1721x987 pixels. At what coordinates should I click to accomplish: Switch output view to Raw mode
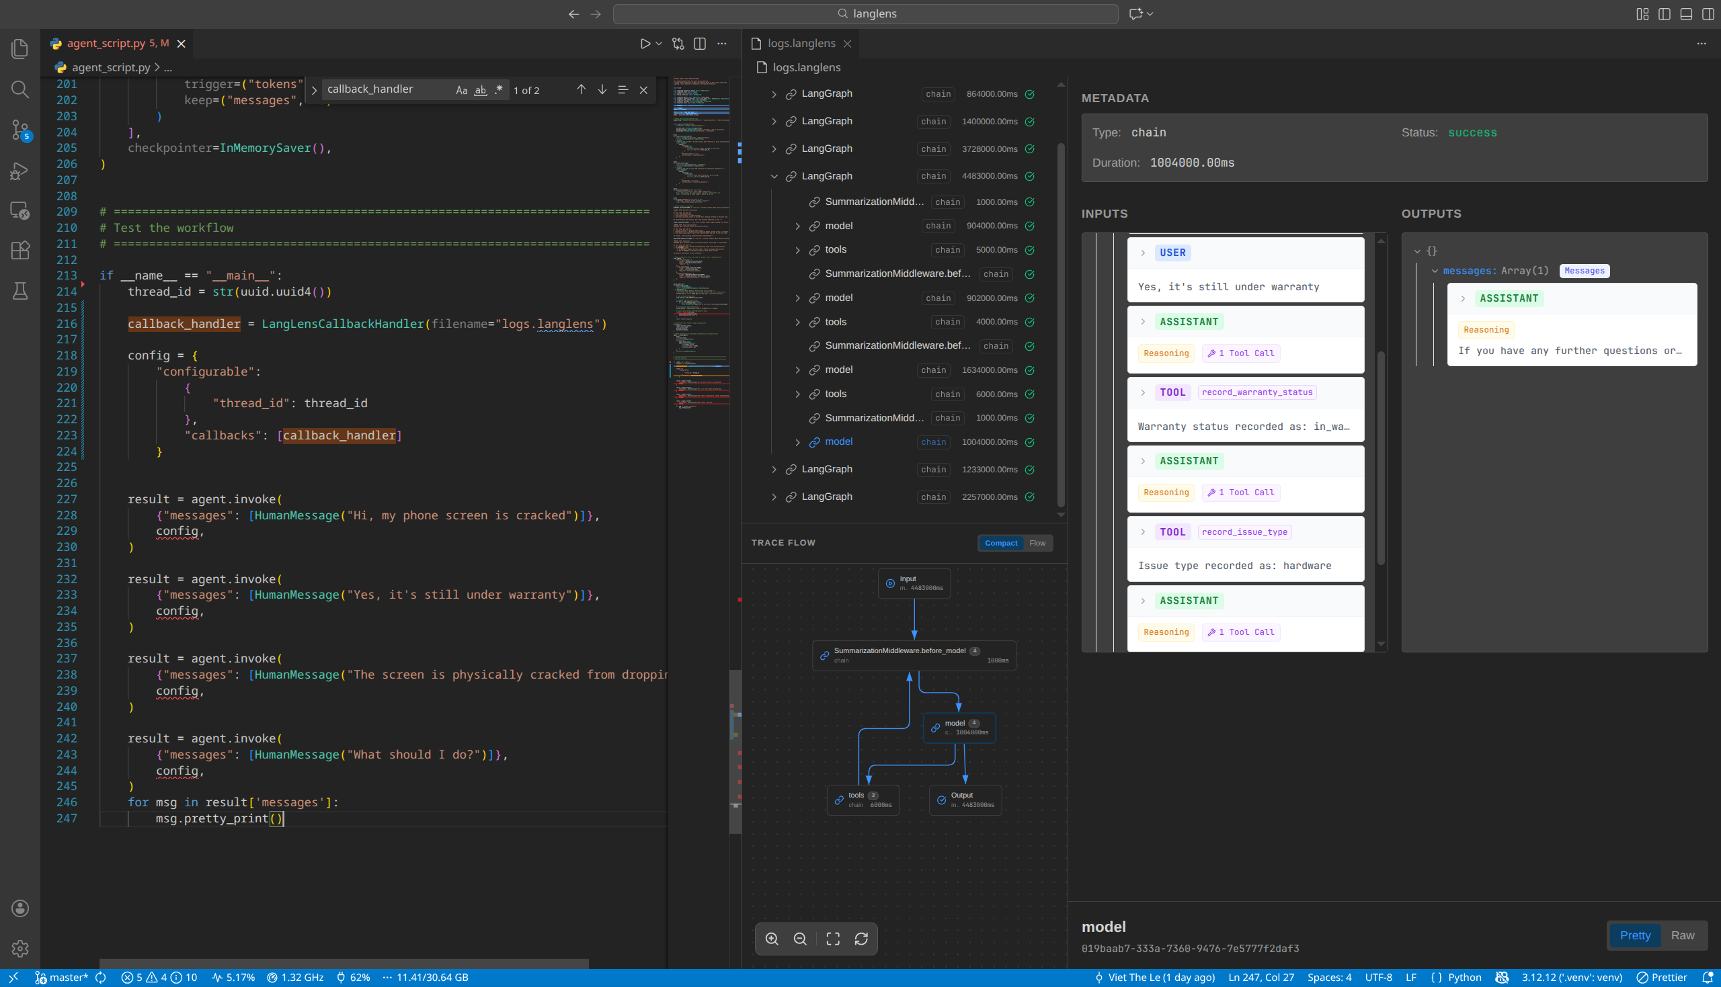coord(1684,935)
